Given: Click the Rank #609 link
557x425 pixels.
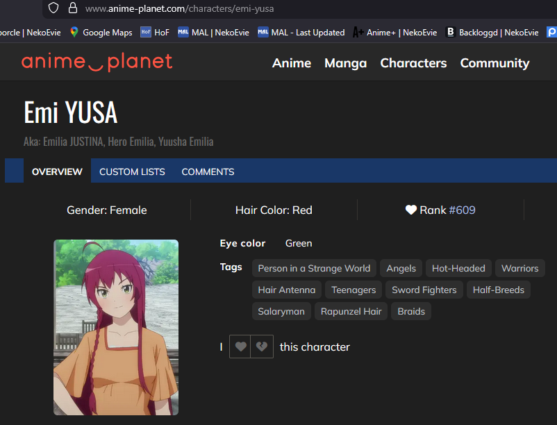Looking at the screenshot, I should tap(462, 210).
